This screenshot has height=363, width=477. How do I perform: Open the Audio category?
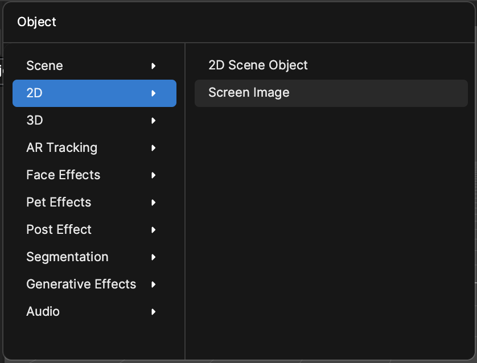94,312
